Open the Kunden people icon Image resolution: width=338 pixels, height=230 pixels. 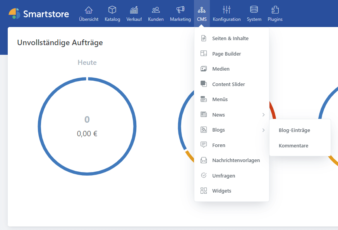pyautogui.click(x=156, y=10)
